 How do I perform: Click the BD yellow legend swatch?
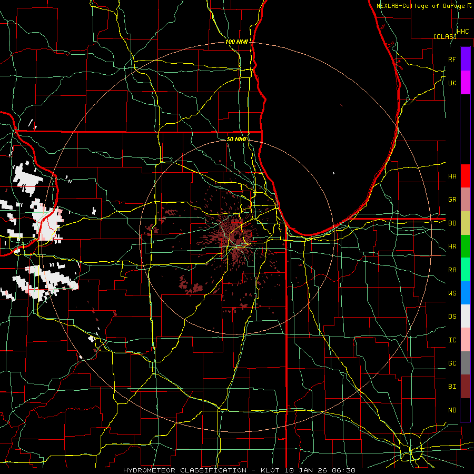point(465,223)
